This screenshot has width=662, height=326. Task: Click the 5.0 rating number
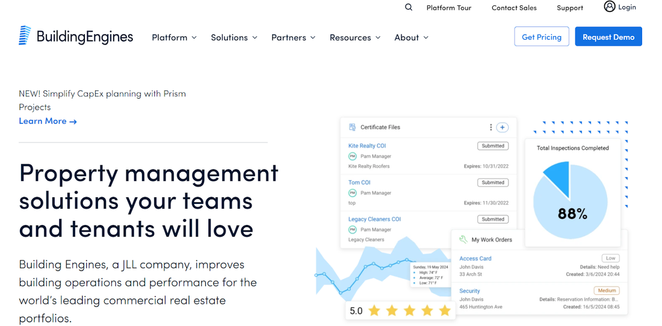pyautogui.click(x=356, y=311)
